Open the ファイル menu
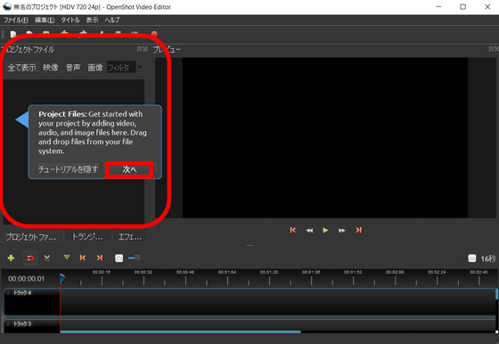The width and height of the screenshot is (499, 344). point(16,20)
